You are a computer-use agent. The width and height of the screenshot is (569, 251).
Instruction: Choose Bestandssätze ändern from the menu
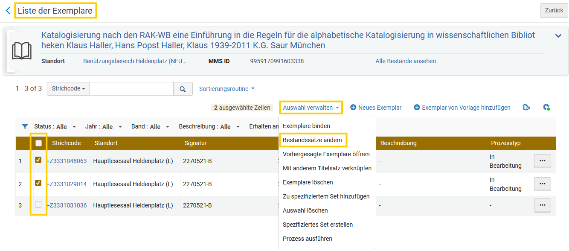click(312, 140)
